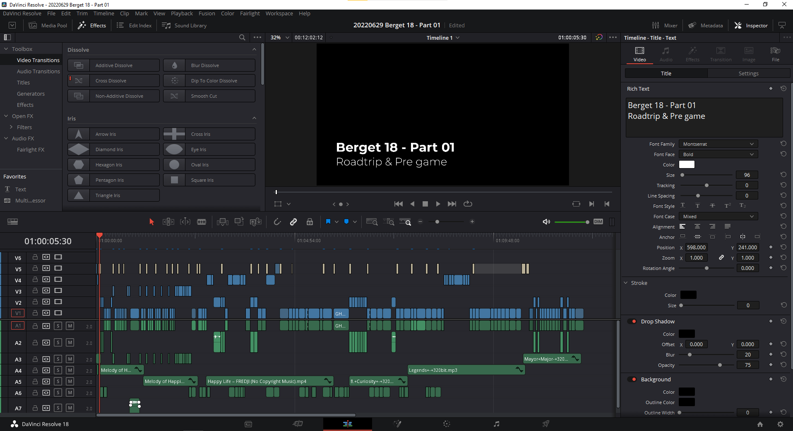
Task: Select Audio Transitions in Toolbox
Action: point(38,71)
